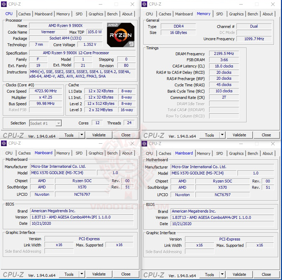Click CPU-Z app icon in bottom-left Mainboard window
Image resolution: width=282 pixels, height=280 pixels.
[4, 143]
